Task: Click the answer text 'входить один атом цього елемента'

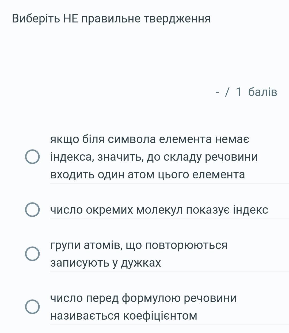Action: coord(147,174)
